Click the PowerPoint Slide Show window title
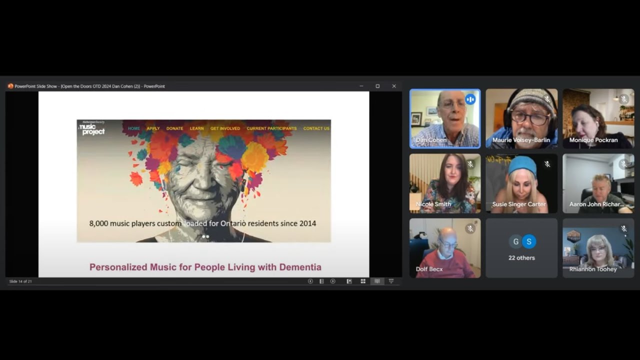The image size is (640, 360). point(89,86)
